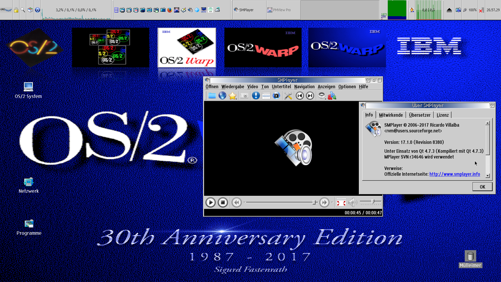Jump to next item in playlist
Viewport: 501px width, 282px height.
tap(310, 96)
